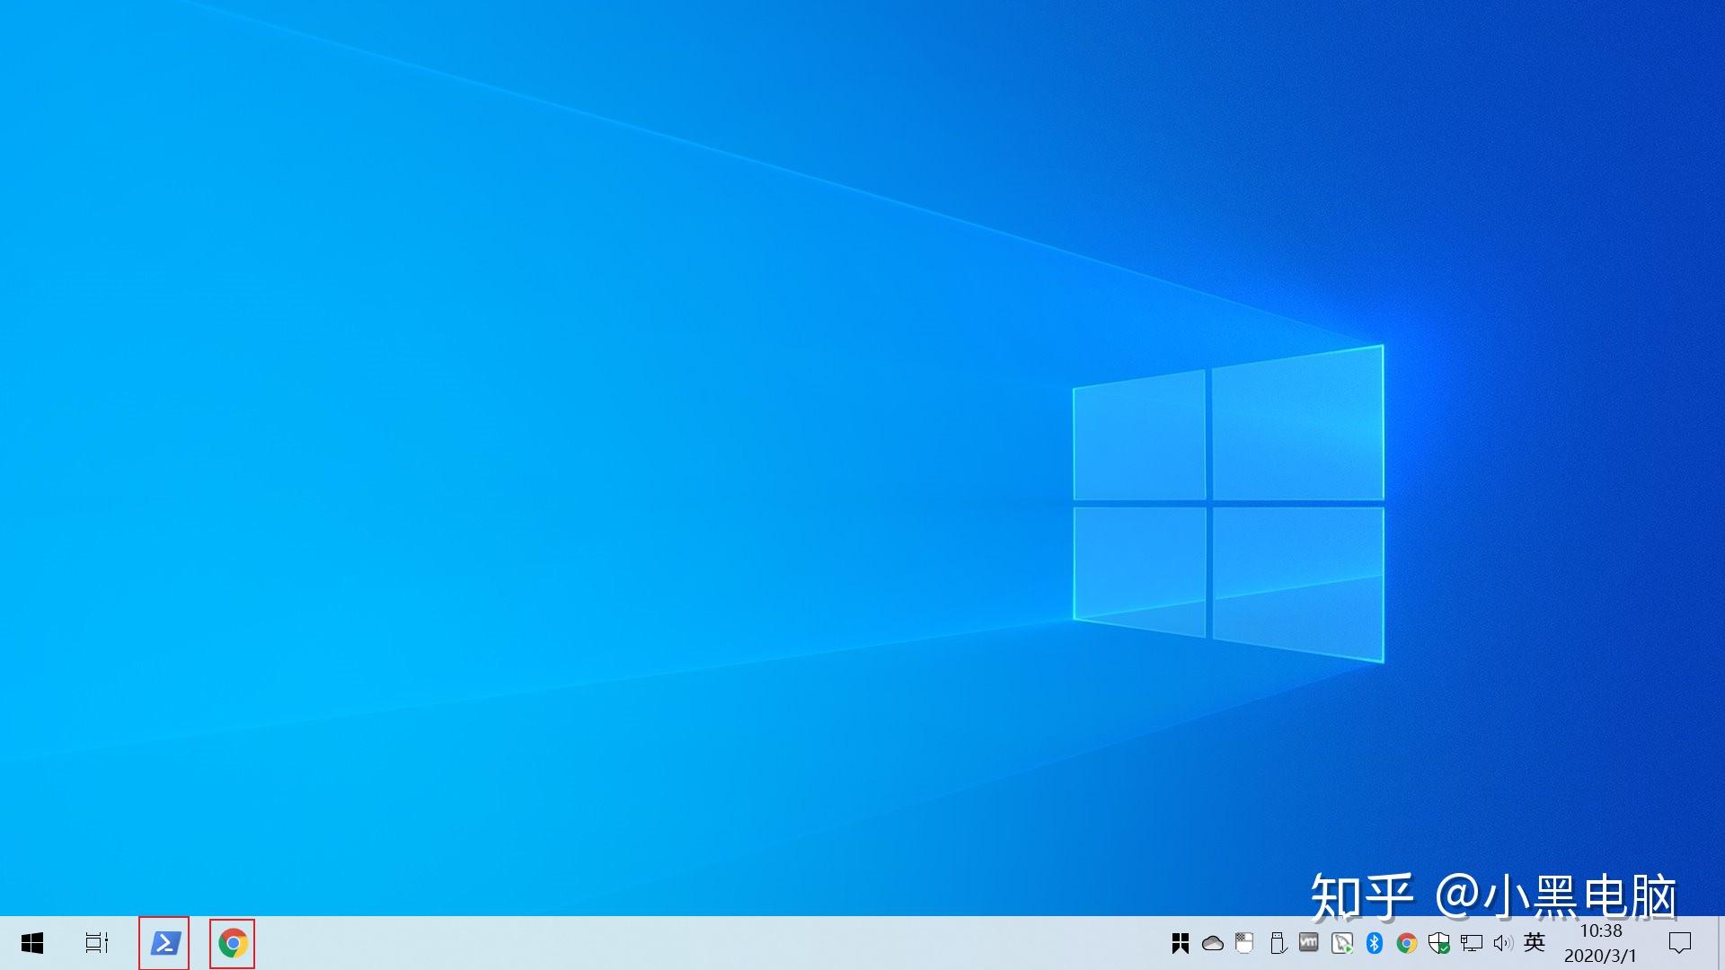
Task: Open the VMware tray icon
Action: coord(1309,943)
